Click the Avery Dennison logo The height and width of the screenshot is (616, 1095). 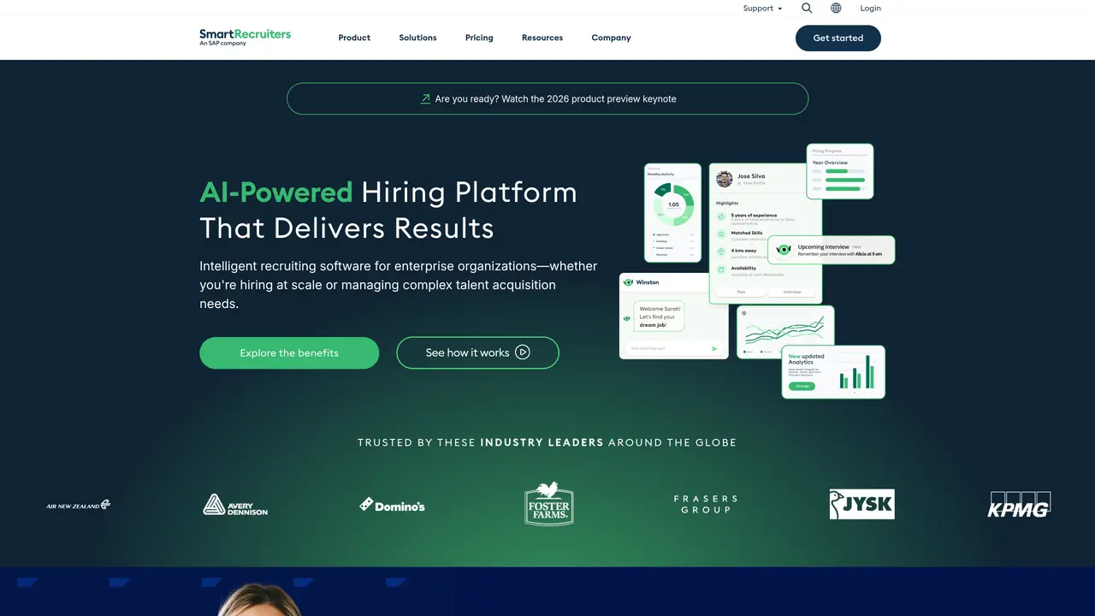click(x=235, y=505)
